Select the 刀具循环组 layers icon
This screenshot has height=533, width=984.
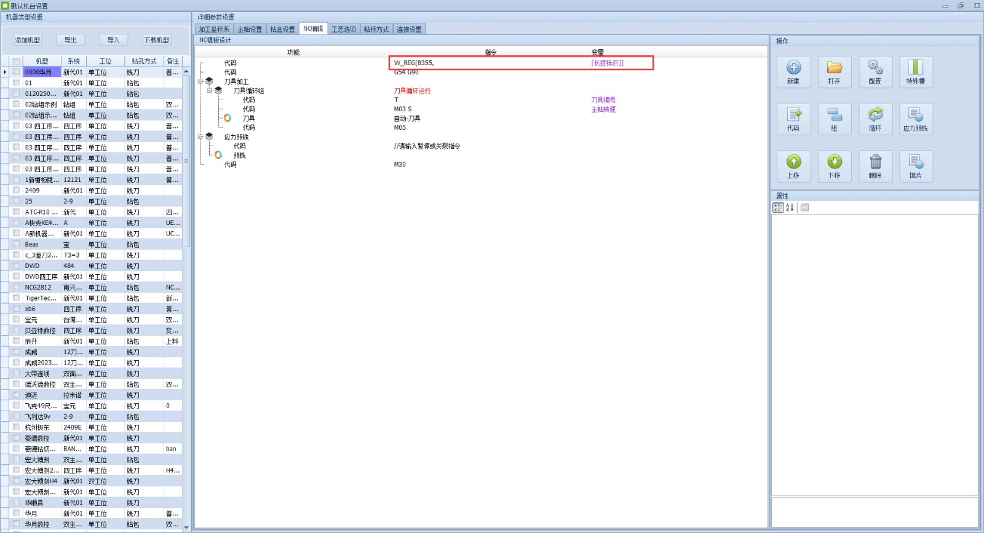pos(218,90)
